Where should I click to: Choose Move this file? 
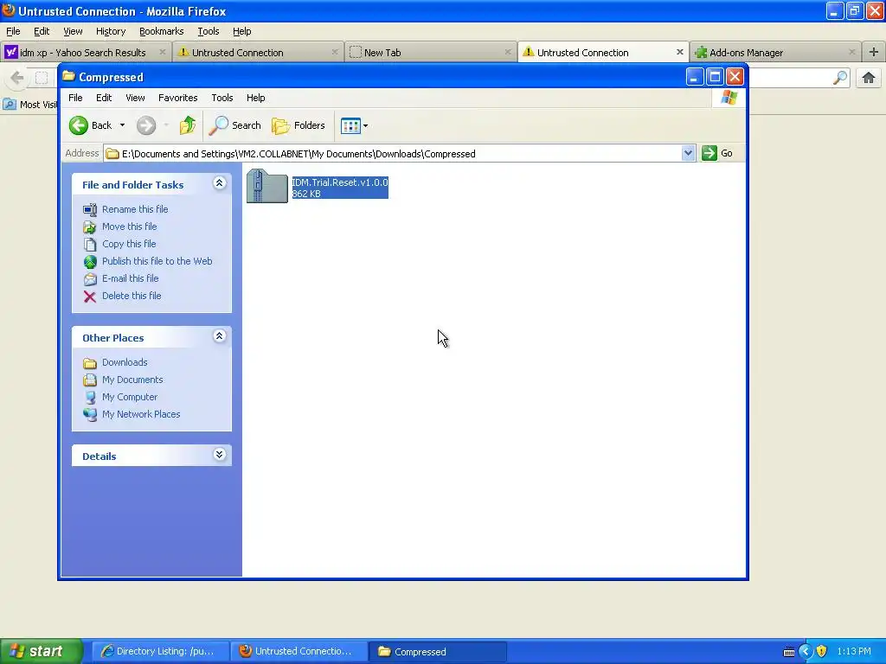pos(130,227)
